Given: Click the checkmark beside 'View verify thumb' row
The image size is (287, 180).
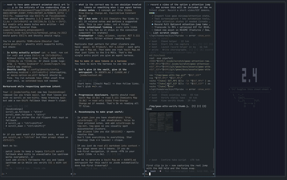Looking at the screenshot, I should (150, 101).
